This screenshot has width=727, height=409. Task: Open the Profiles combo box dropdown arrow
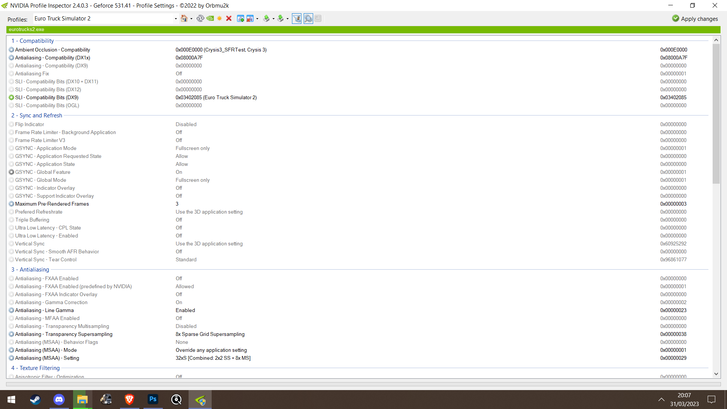tap(176, 19)
